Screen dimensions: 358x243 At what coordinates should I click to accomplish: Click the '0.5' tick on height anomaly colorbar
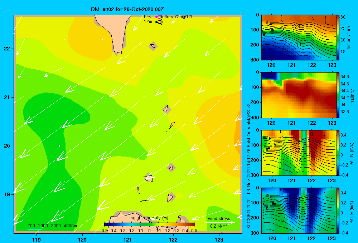[194, 231]
